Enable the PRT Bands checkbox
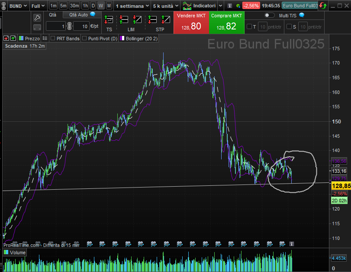The width and height of the screenshot is (351, 272). 53,39
